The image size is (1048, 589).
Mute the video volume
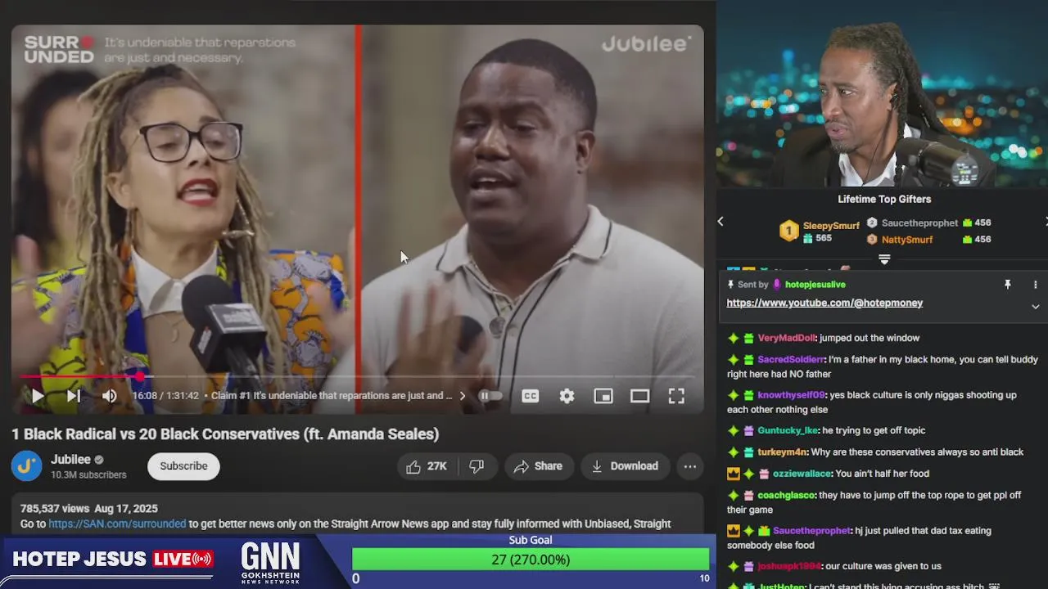(x=109, y=396)
